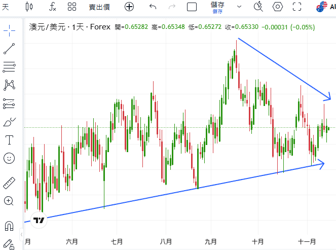Toggle lock all drawing tools

9,244
